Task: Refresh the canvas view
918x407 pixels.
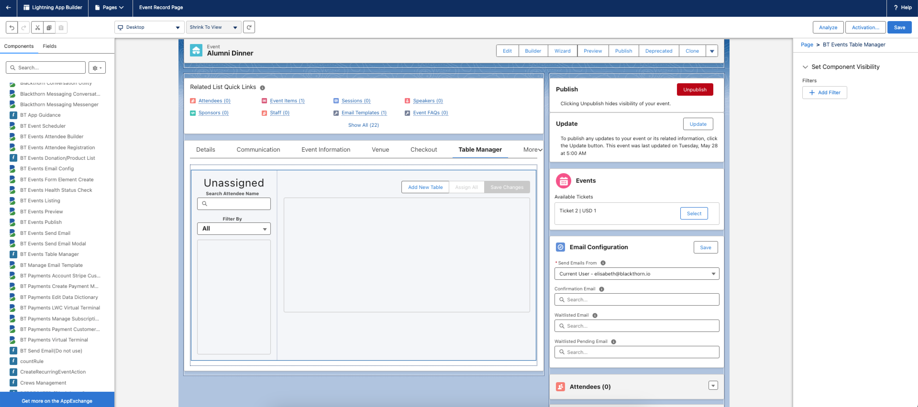Action: 249,27
